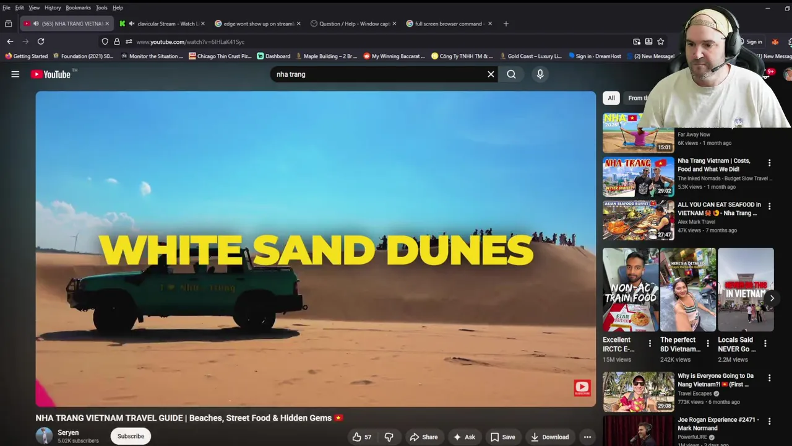Viewport: 792px width, 446px height.
Task: Open the File menu
Action: (x=6, y=7)
